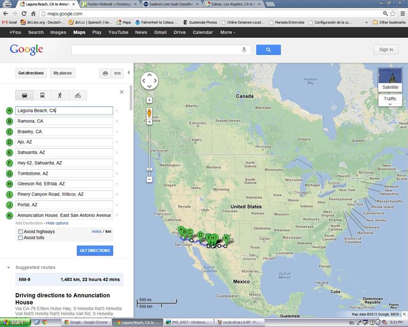
Task: Click the Hide options link
Action: 57,223
